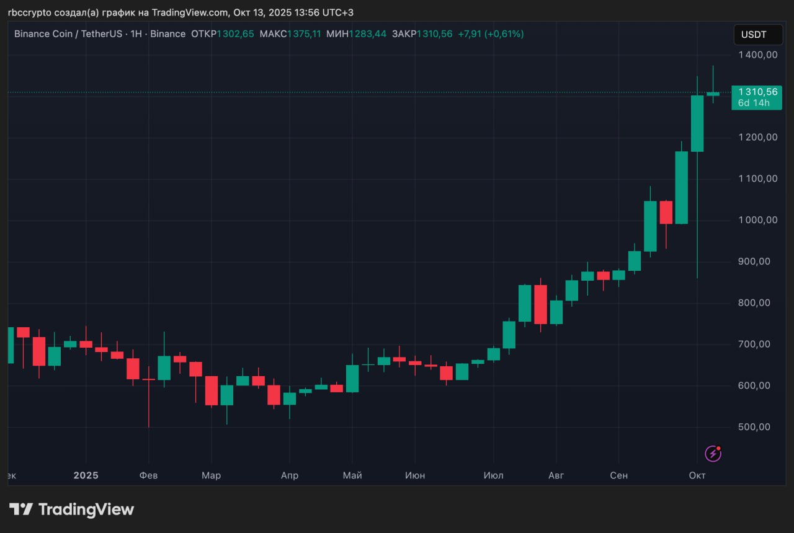
Task: Click the 1Н interval label in legend
Action: click(x=137, y=34)
